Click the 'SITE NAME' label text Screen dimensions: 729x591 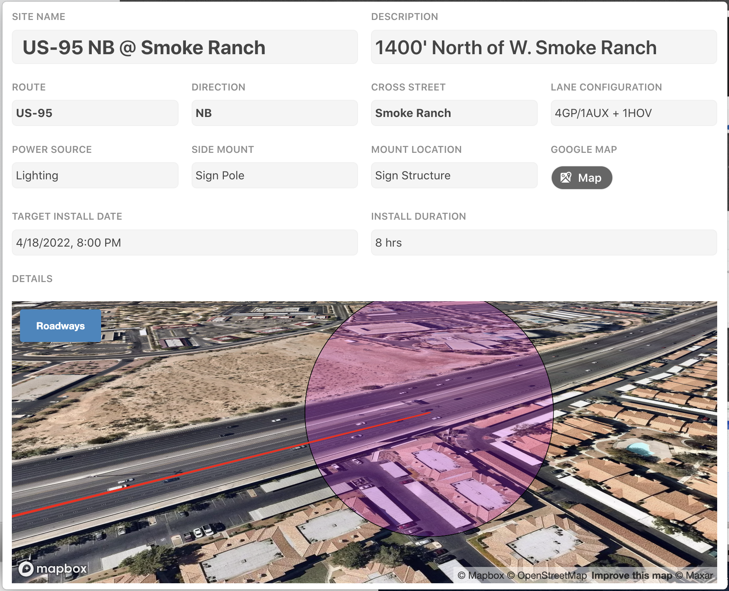39,17
